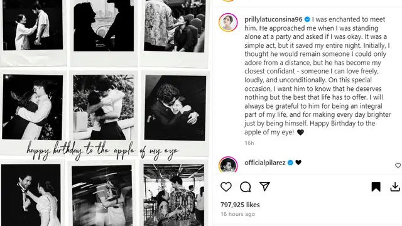The image size is (402, 226).
Task: View the 797,925 likes list
Action: 240,205
